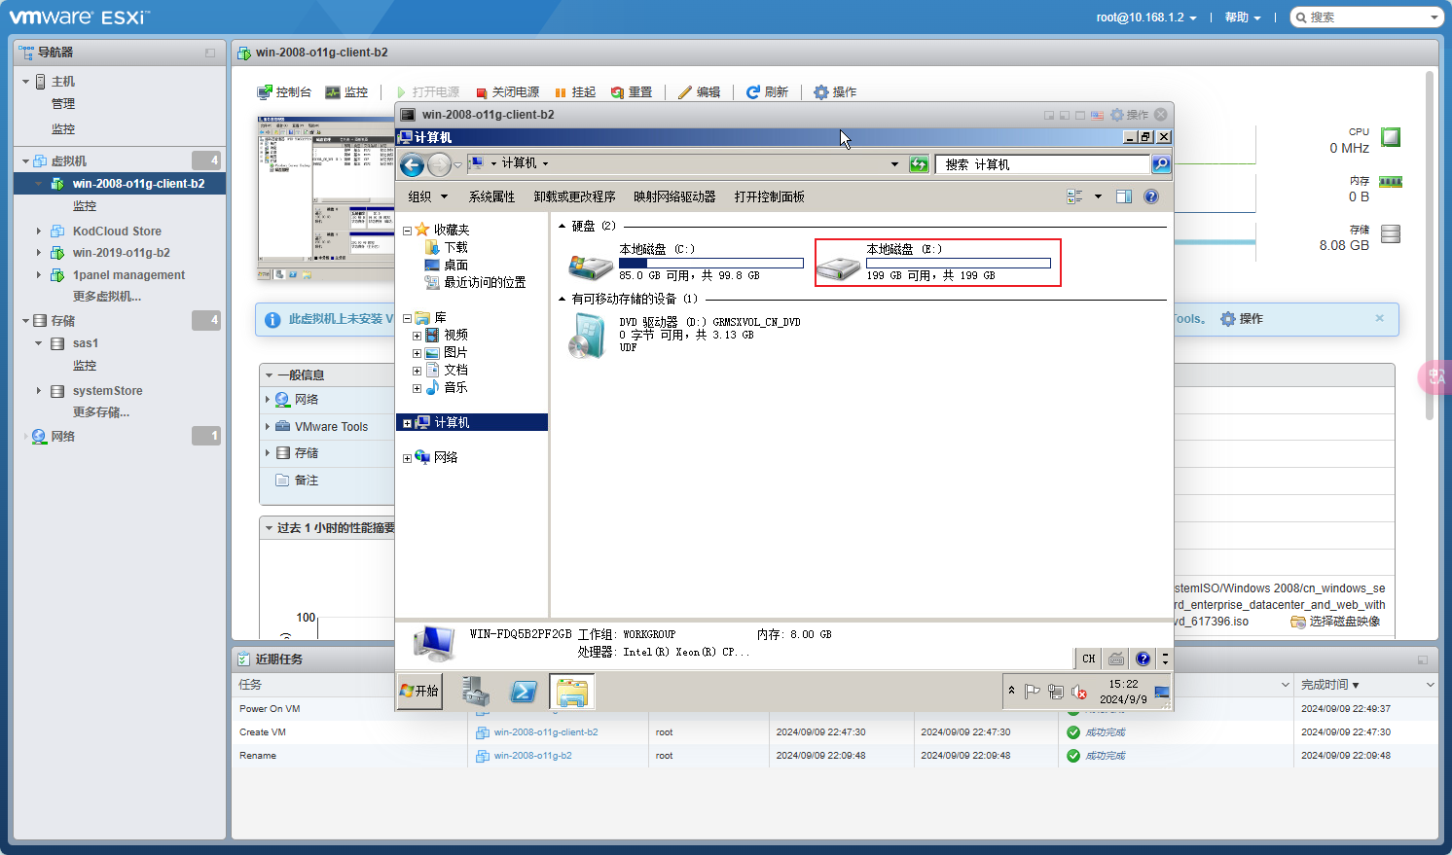Expand the 网络 node in explorer tree
Image resolution: width=1452 pixels, height=855 pixels.
click(407, 458)
